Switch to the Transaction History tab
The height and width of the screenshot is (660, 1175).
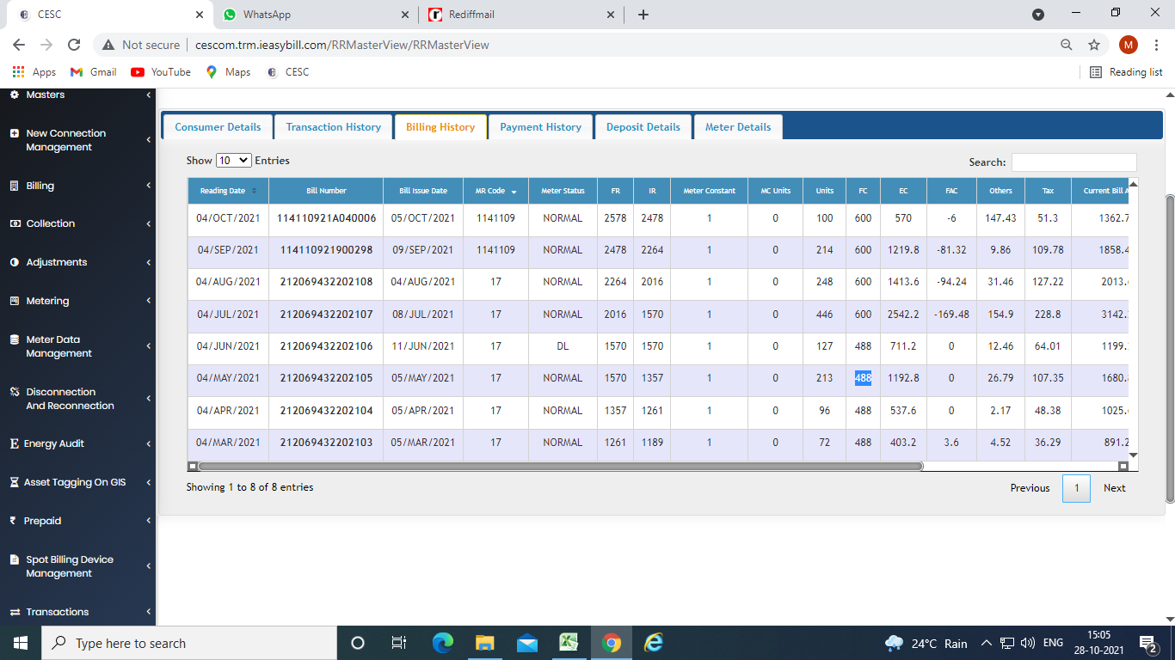(x=334, y=126)
